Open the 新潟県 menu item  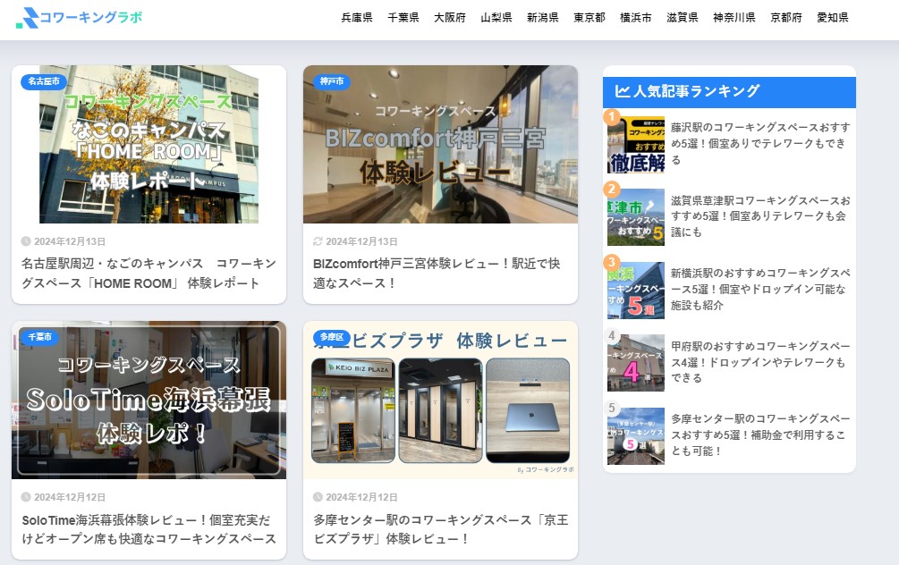click(542, 18)
